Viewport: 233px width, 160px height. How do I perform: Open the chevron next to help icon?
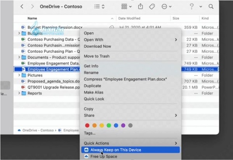201,7
